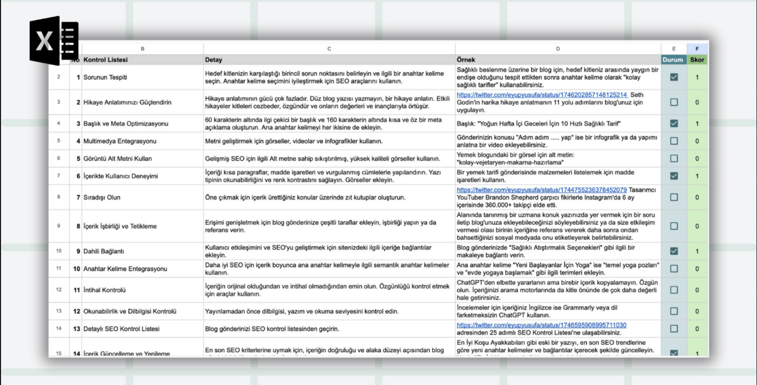Open the Twitter link ending in 1746595908995711030
This screenshot has height=385, width=757.
tap(541, 325)
